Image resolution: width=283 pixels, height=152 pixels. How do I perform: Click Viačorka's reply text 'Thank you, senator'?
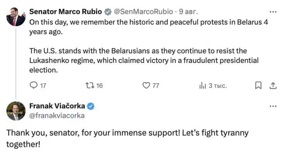click(43, 133)
